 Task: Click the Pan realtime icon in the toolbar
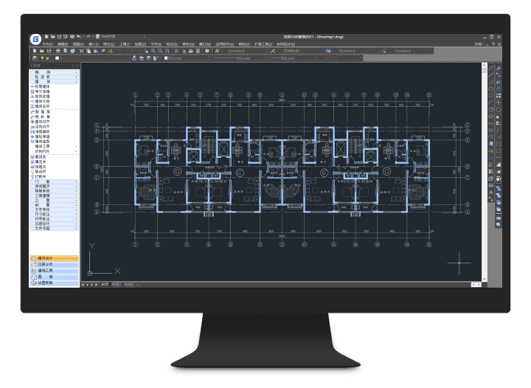pos(146,51)
